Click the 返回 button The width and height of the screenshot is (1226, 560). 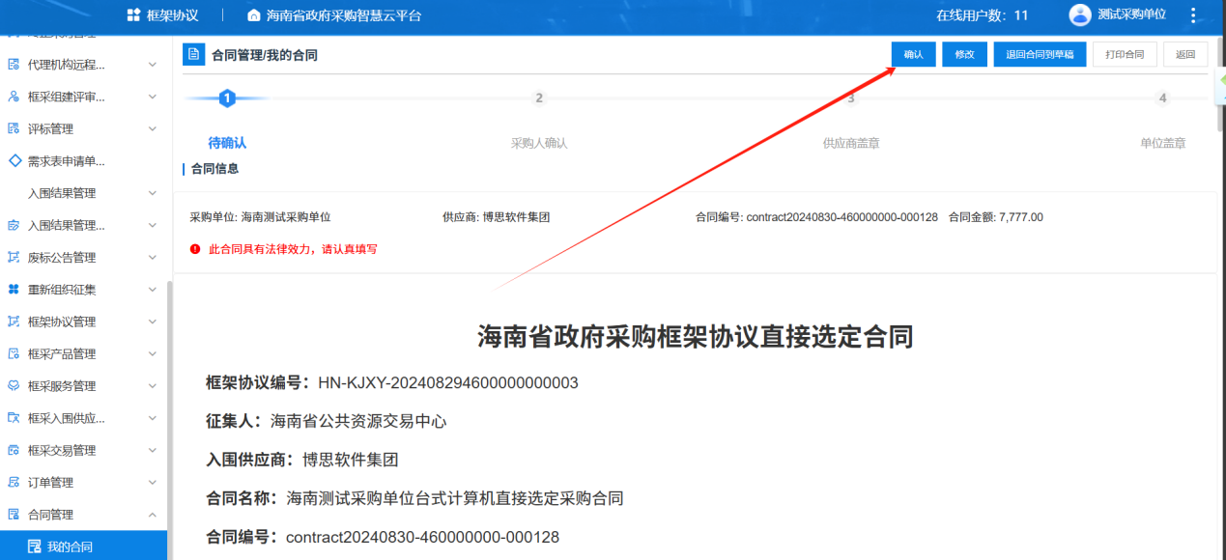pyautogui.click(x=1185, y=55)
